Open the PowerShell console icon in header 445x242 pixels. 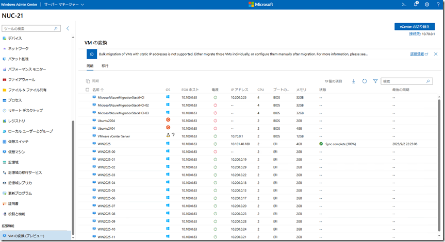[x=405, y=5]
